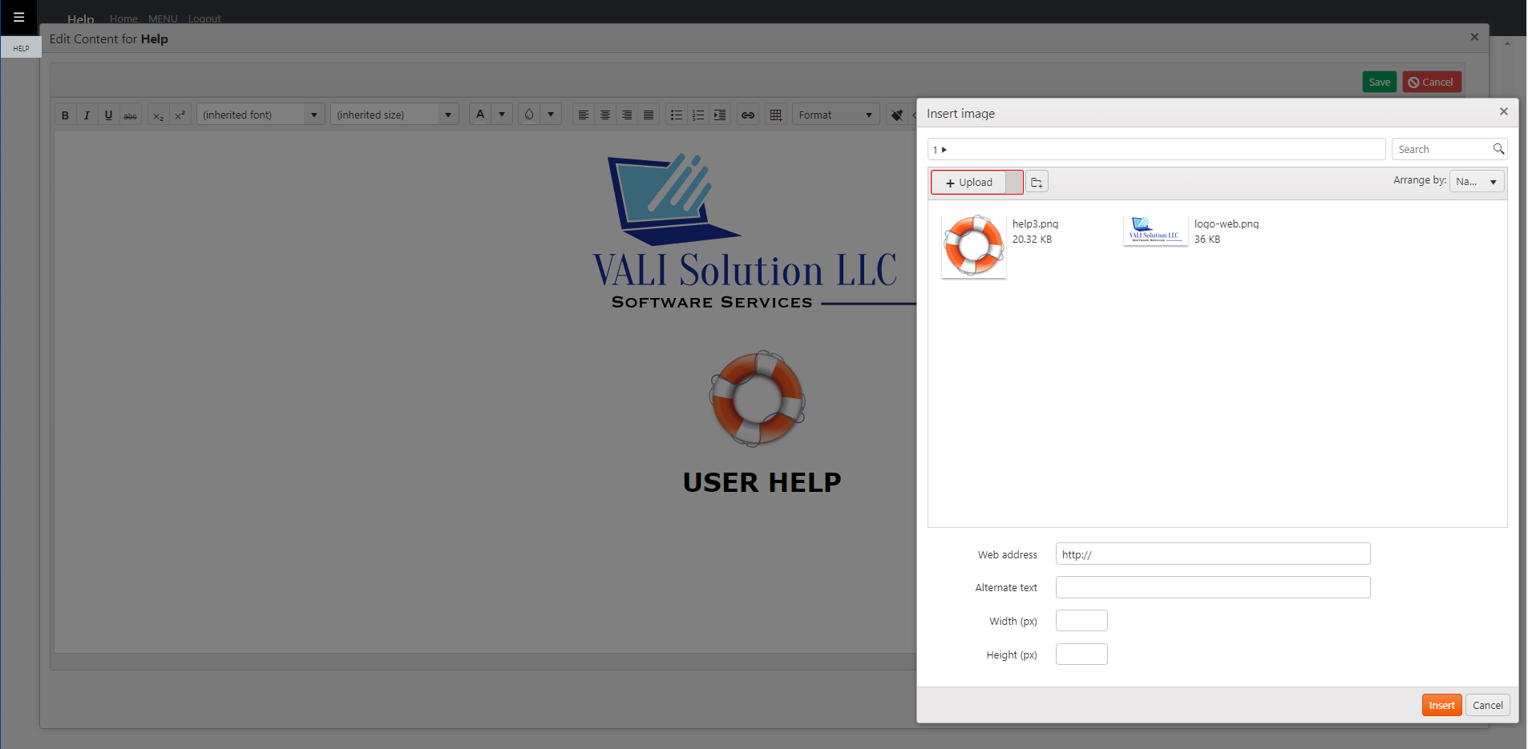
Task: Close the Edit Content dialog
Action: (x=1474, y=37)
